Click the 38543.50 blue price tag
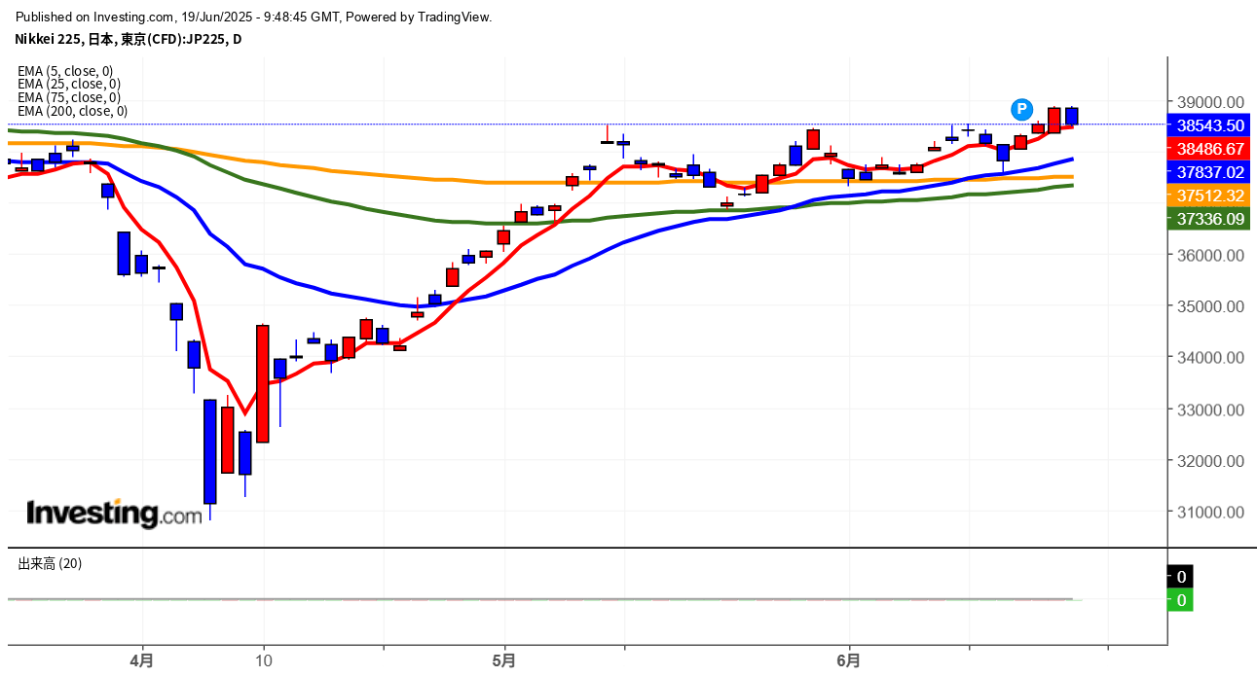This screenshot has height=677, width=1257. (1210, 125)
